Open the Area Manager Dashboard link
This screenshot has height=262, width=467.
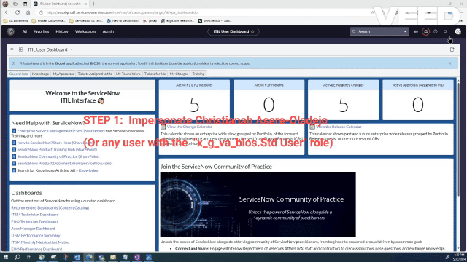click(x=33, y=229)
